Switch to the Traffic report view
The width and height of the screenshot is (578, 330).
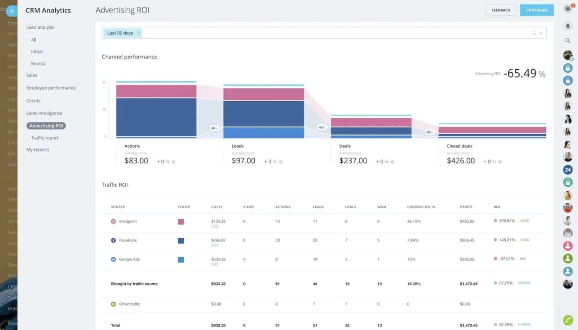(44, 137)
